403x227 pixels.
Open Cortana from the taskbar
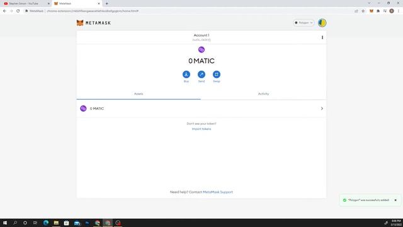pos(25,223)
